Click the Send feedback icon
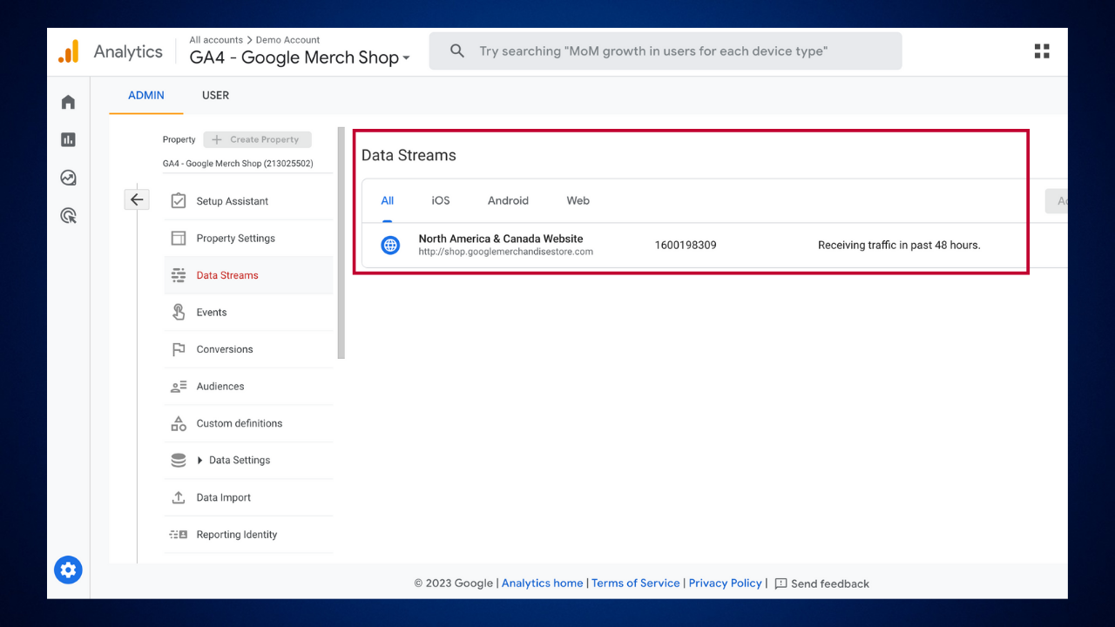1115x627 pixels. (780, 583)
